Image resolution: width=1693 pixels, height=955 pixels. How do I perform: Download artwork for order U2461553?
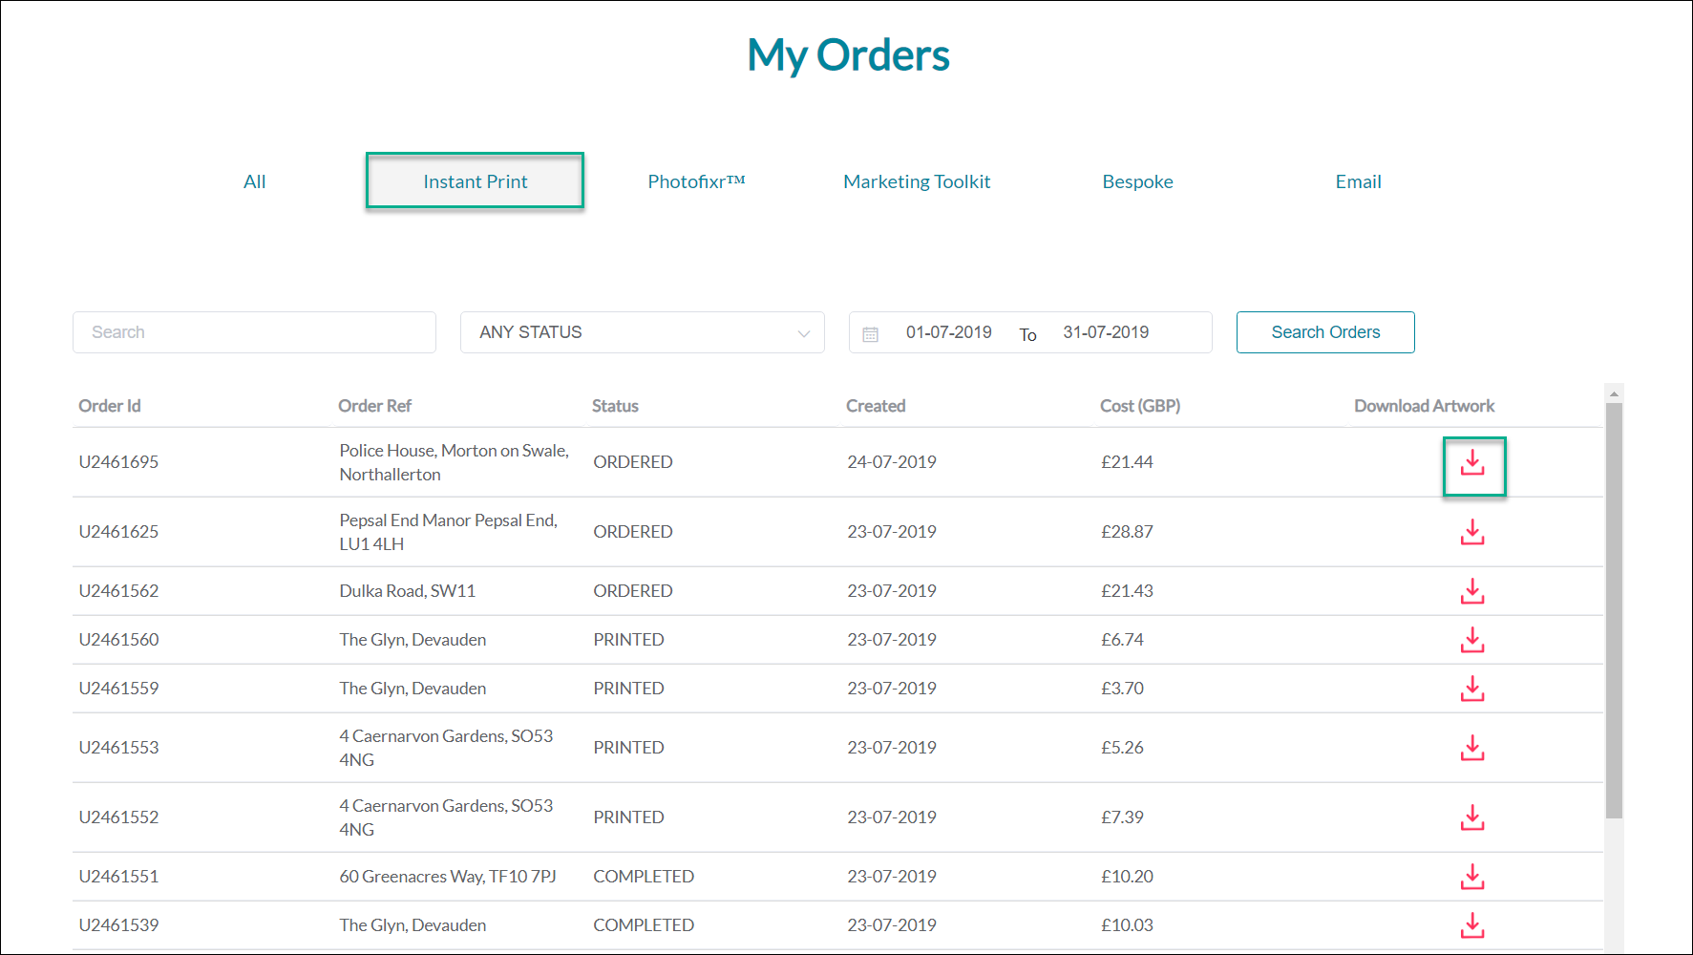coord(1472,749)
